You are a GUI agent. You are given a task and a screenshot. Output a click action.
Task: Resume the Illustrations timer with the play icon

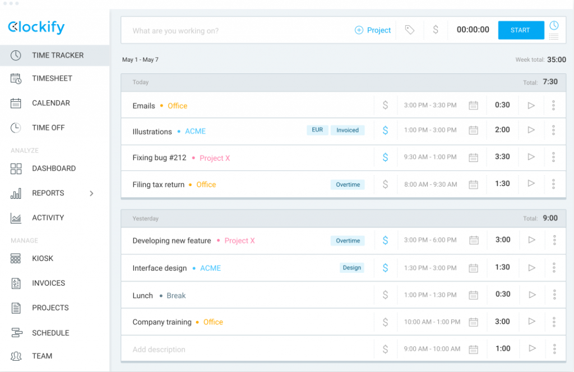coord(531,131)
